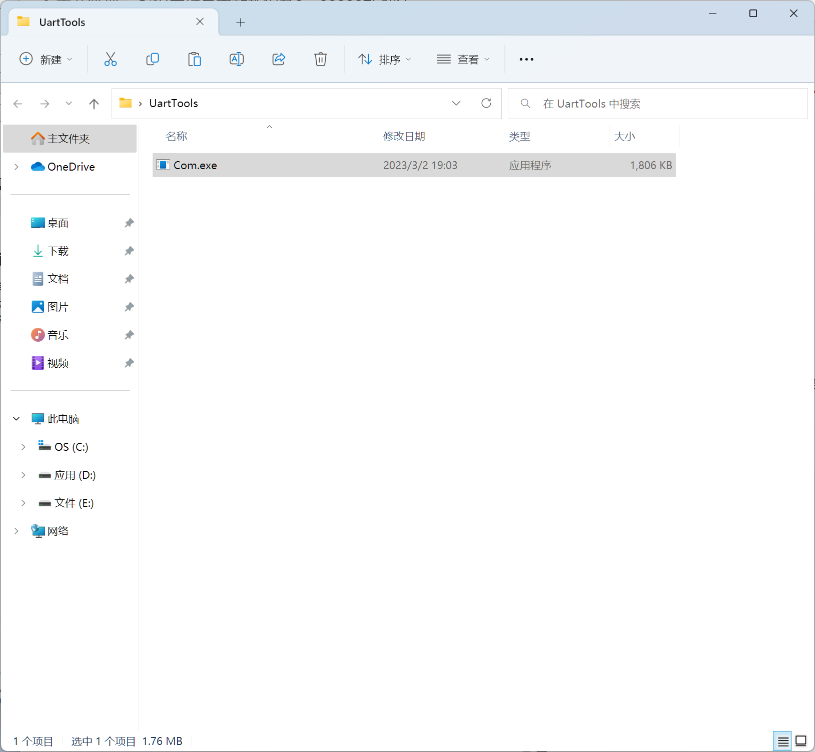Open 主文件夹 in navigation pane
The image size is (815, 752).
point(70,139)
